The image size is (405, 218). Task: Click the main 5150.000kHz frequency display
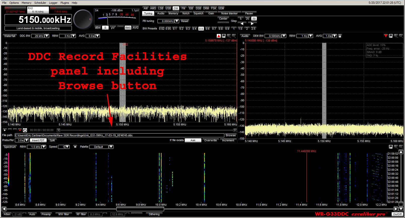38,20
